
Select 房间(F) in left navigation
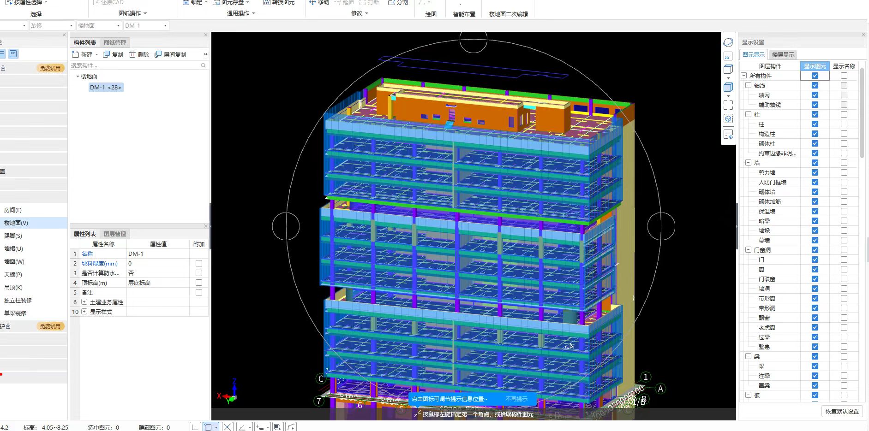pyautogui.click(x=13, y=210)
